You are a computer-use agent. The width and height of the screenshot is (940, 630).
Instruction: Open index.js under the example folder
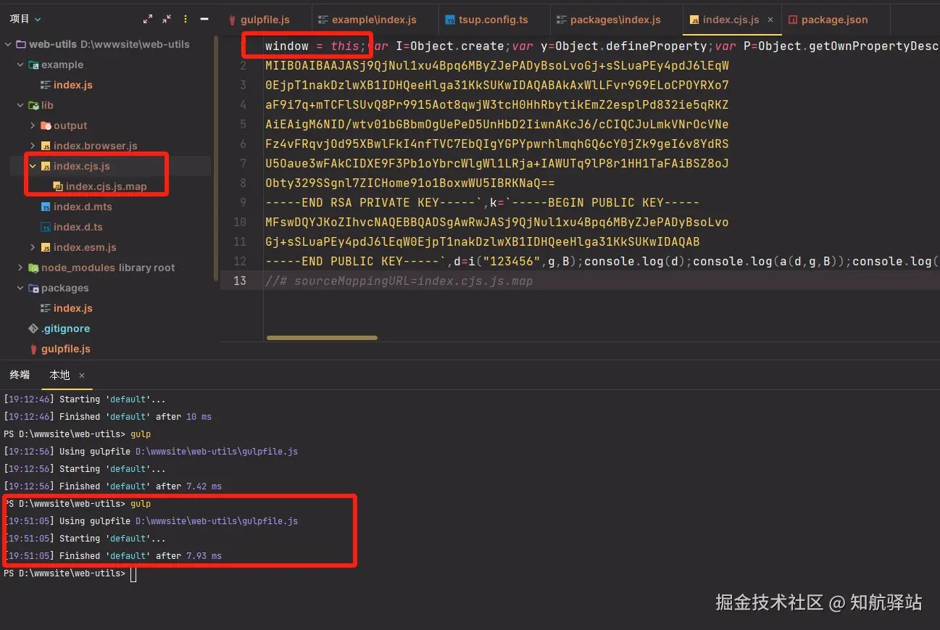coord(72,85)
